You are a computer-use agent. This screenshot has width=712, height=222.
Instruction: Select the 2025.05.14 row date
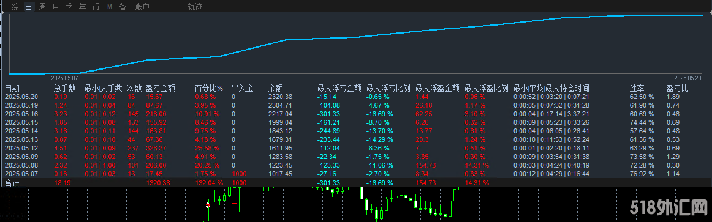coord(21,131)
